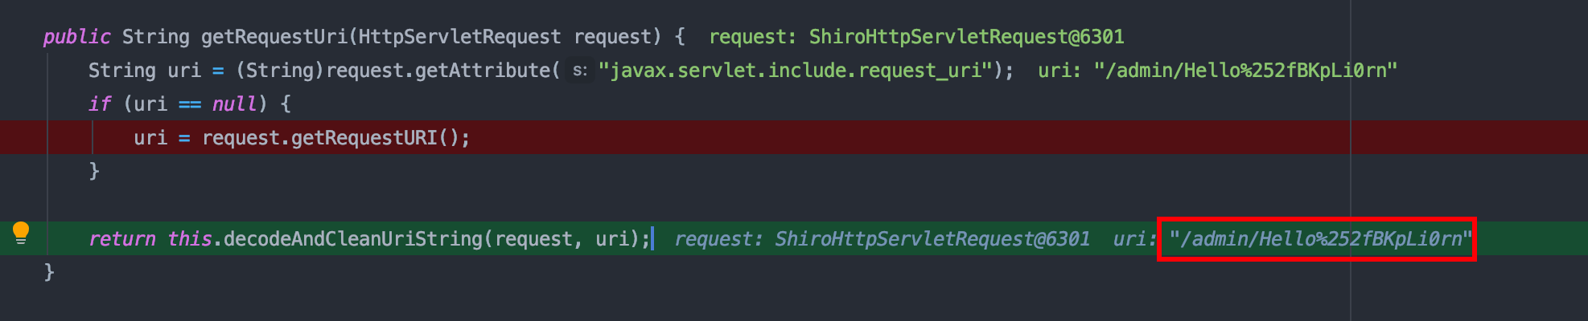Click the "javax.servlet.include.request_uri" string literal
This screenshot has width=1588, height=321.
(796, 71)
